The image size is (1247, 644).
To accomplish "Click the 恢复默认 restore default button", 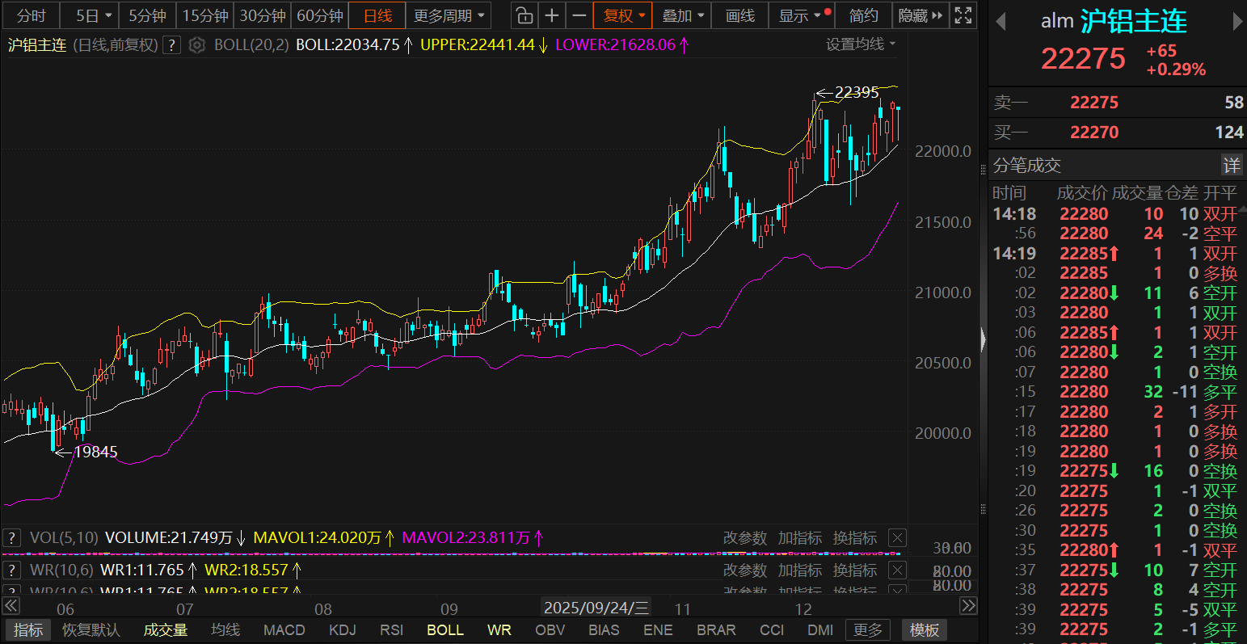I will [91, 629].
